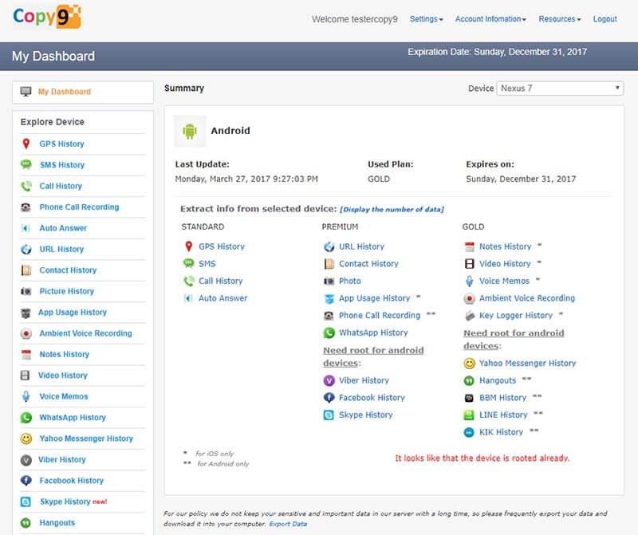The height and width of the screenshot is (535, 638).
Task: Open Phone Call Recording in Premium column
Action: click(x=380, y=315)
